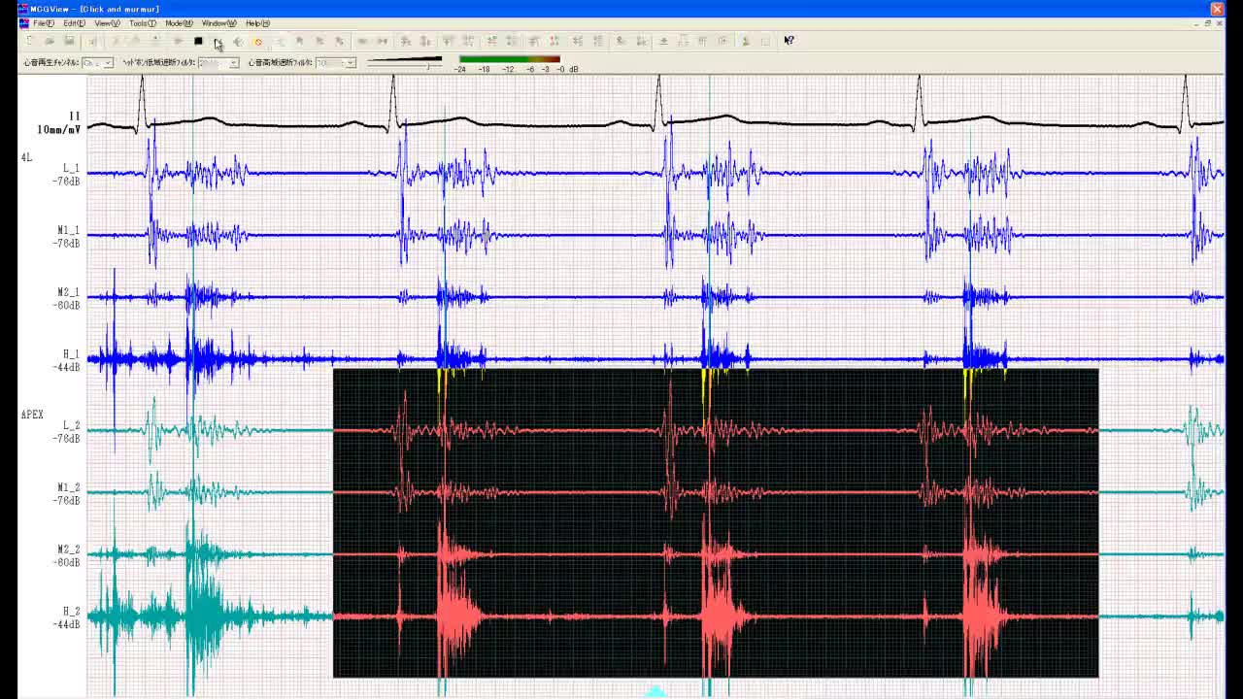Open the Mode menu
This screenshot has height=699, width=1243.
pyautogui.click(x=179, y=23)
